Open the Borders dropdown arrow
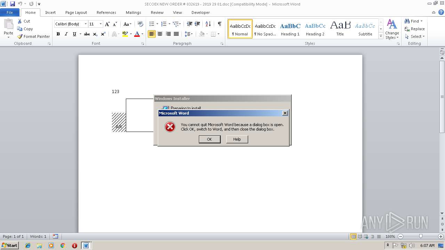This screenshot has width=445, height=250. (218, 34)
